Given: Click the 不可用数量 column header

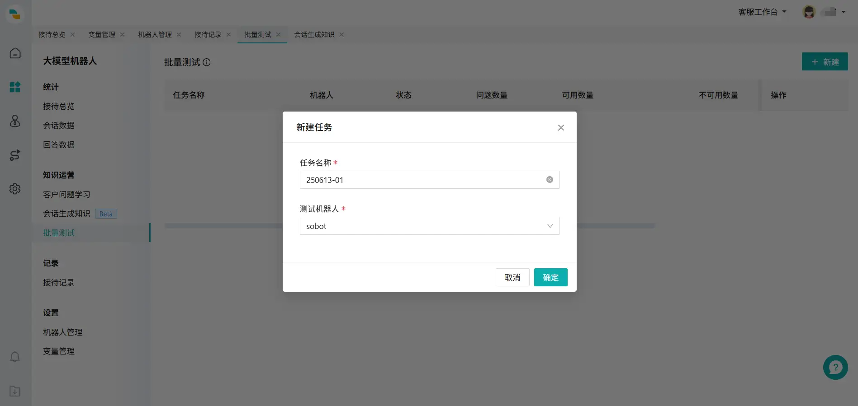Looking at the screenshot, I should click(719, 95).
